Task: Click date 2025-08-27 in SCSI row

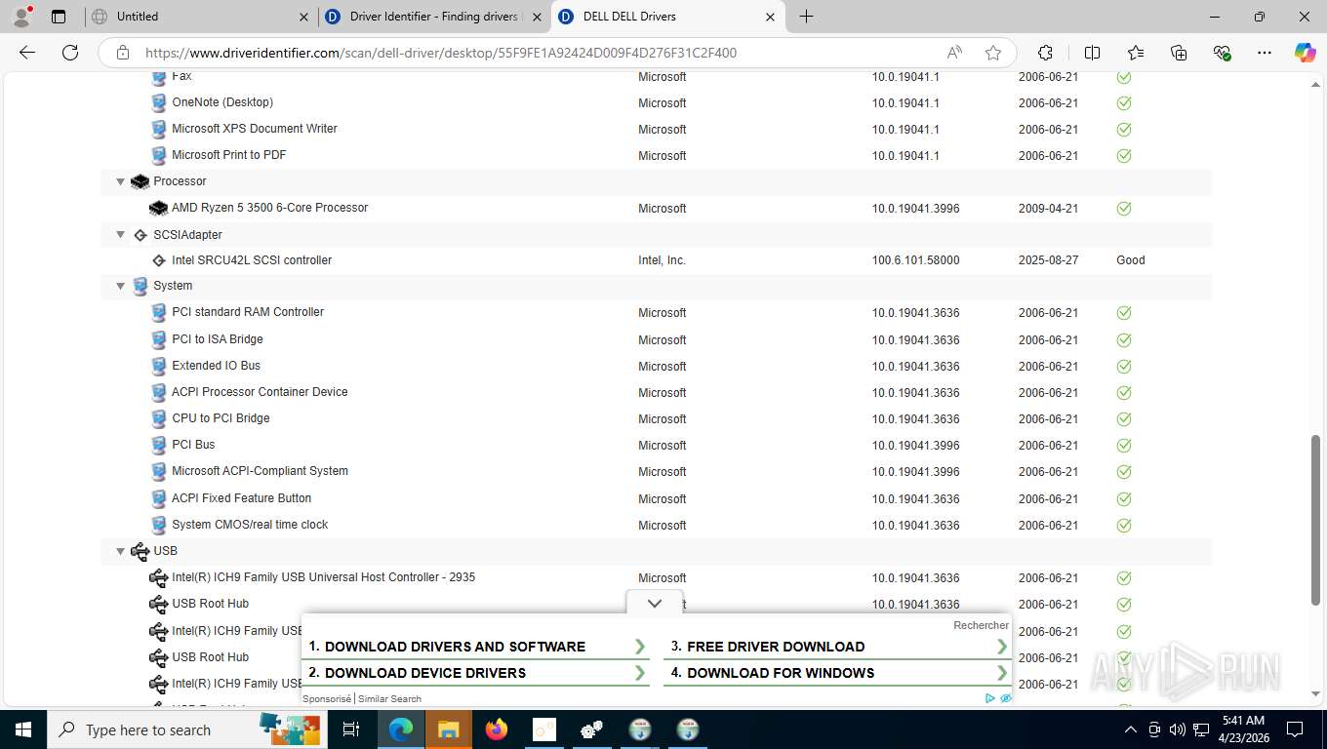Action: point(1049,260)
